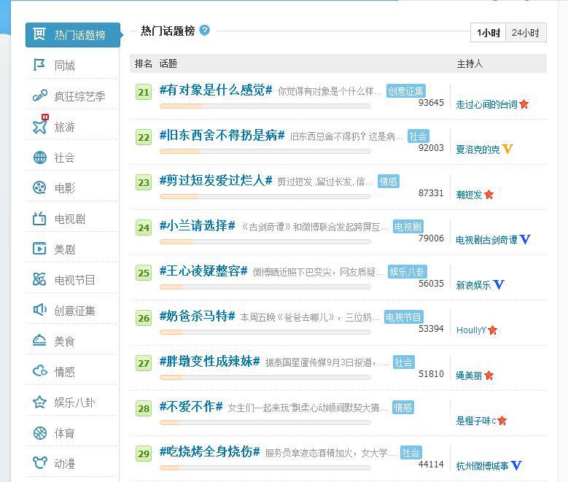
Task: Click the 电视节目 tag on rank 26
Action: tap(403, 317)
